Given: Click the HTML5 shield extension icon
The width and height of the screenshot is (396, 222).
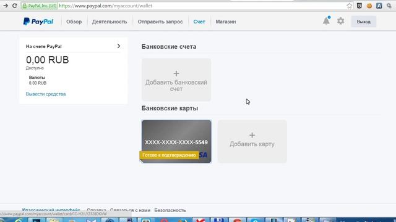Looking at the screenshot, I should coord(359,6).
